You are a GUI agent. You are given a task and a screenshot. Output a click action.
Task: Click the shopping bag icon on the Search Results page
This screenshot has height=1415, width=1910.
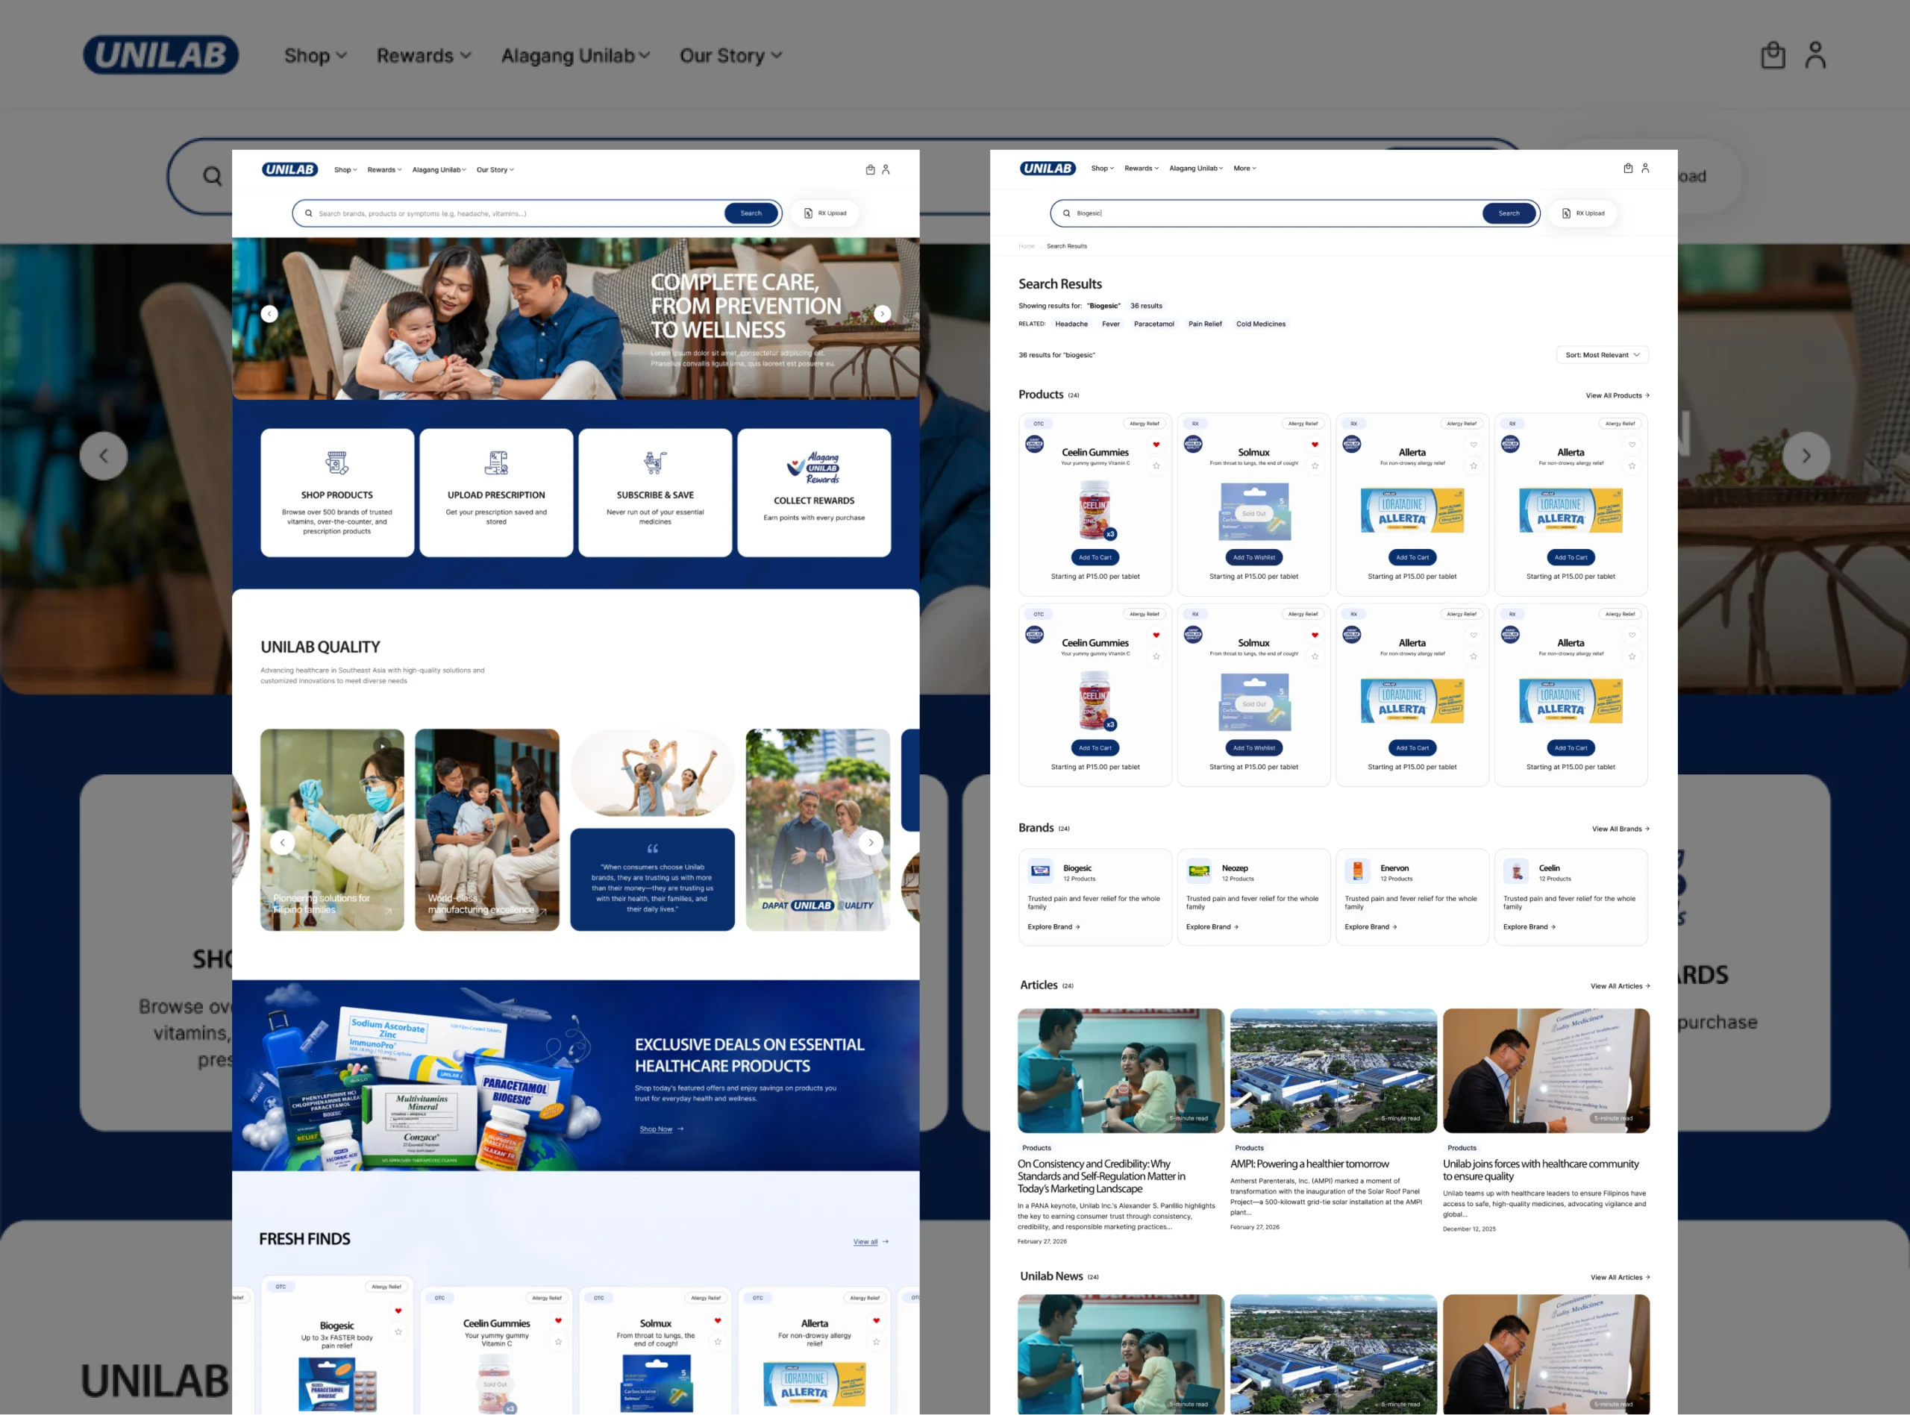click(x=1628, y=168)
